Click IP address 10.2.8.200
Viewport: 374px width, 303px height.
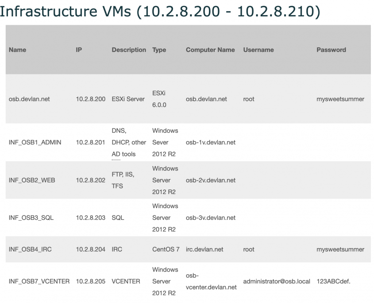pyautogui.click(x=91, y=99)
